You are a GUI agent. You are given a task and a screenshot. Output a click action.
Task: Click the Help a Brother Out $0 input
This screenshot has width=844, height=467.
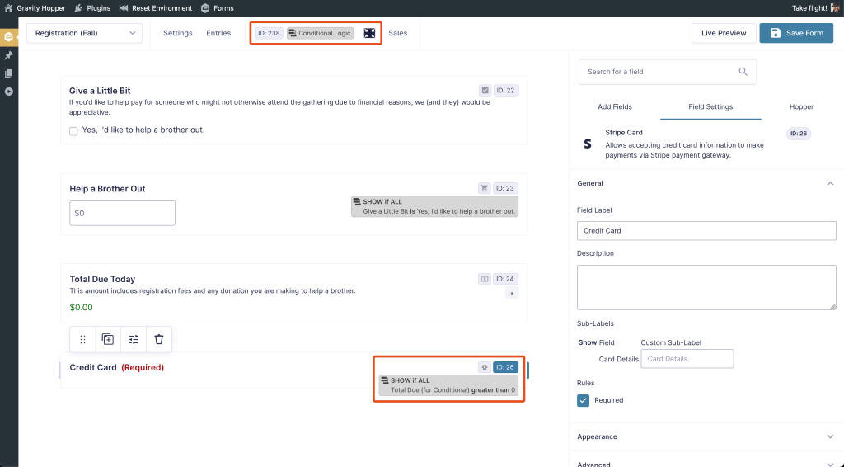[122, 214]
